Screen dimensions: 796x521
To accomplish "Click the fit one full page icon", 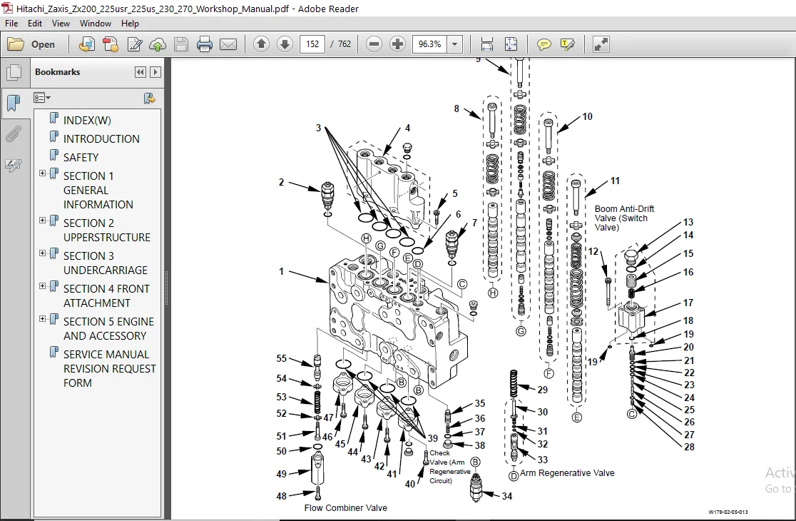I will (511, 45).
